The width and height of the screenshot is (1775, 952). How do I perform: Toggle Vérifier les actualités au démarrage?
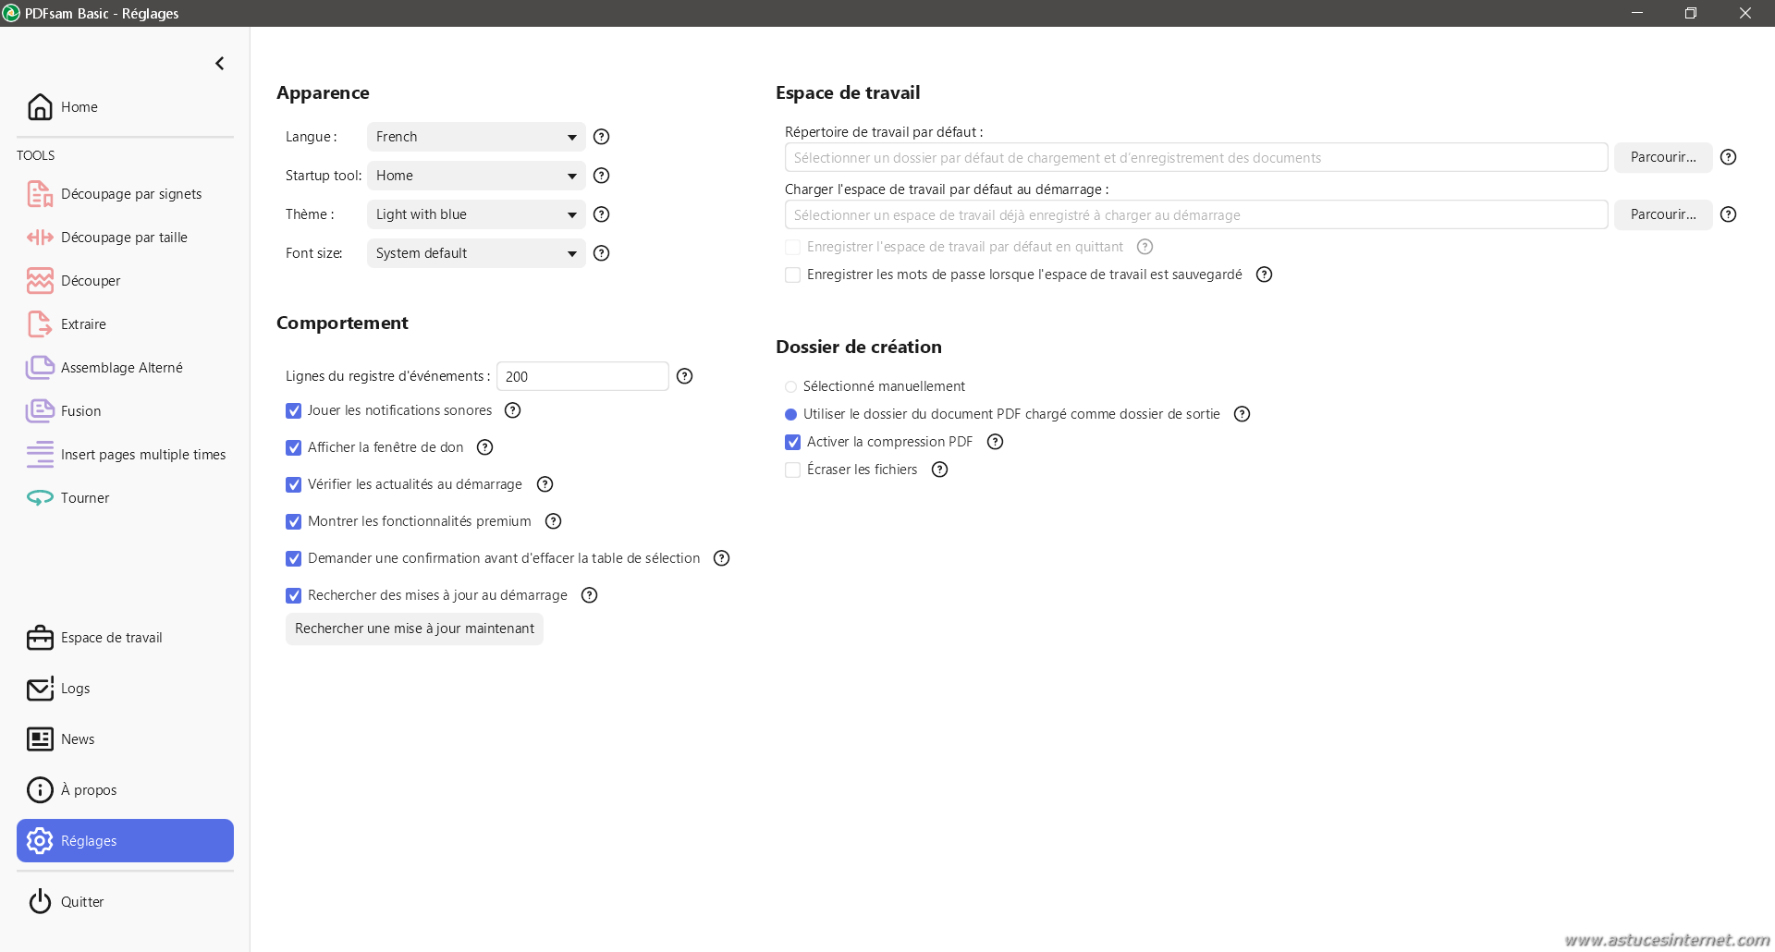point(294,484)
